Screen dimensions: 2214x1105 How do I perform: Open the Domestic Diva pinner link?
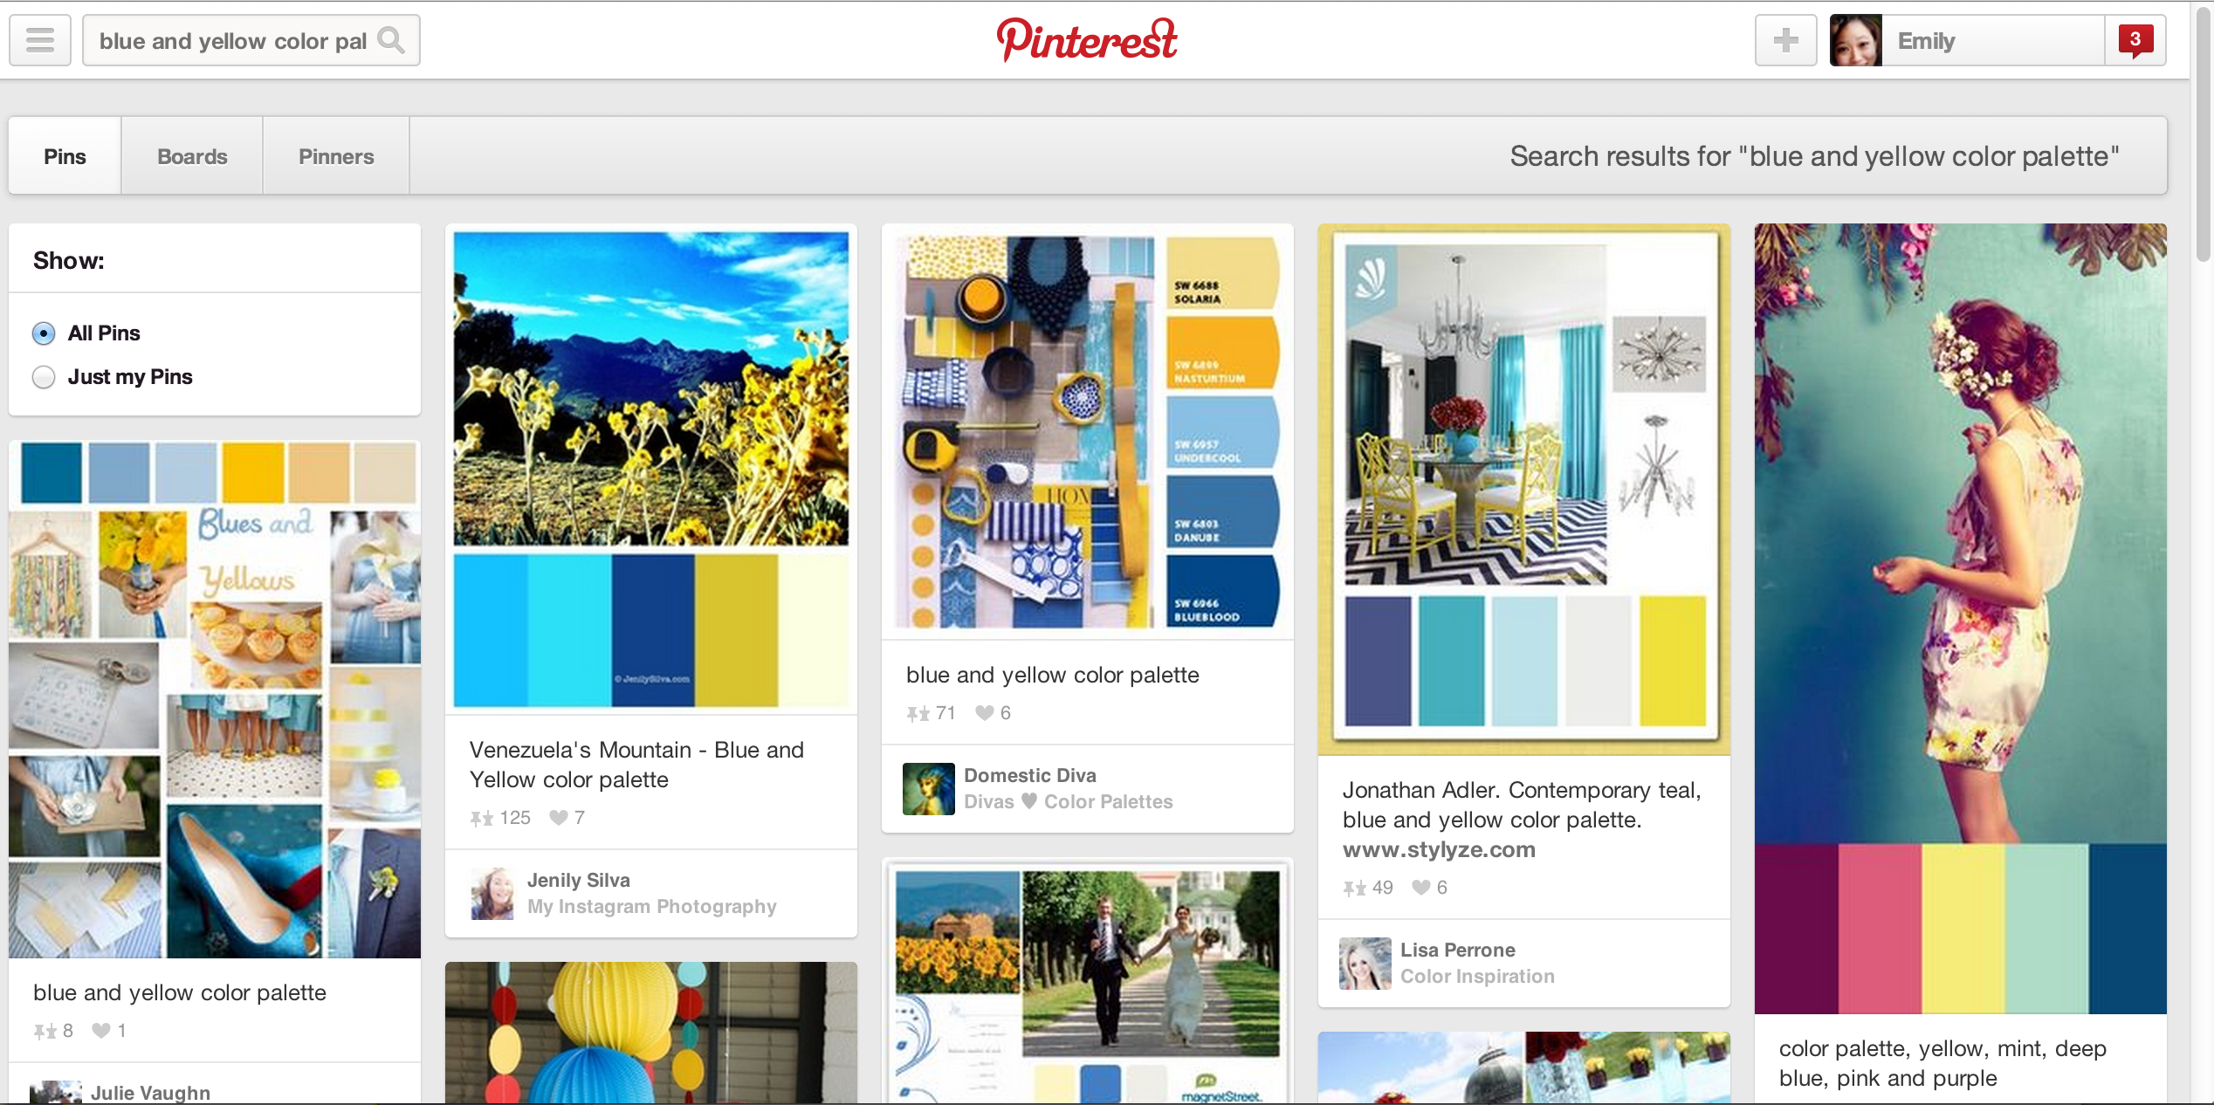coord(1030,775)
